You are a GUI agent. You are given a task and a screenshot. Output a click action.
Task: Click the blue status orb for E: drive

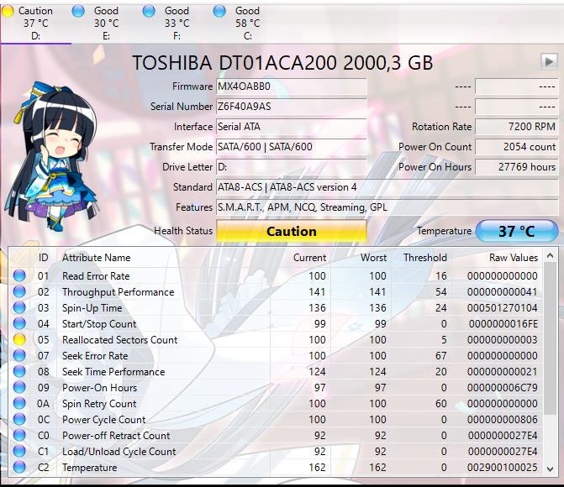coord(78,11)
